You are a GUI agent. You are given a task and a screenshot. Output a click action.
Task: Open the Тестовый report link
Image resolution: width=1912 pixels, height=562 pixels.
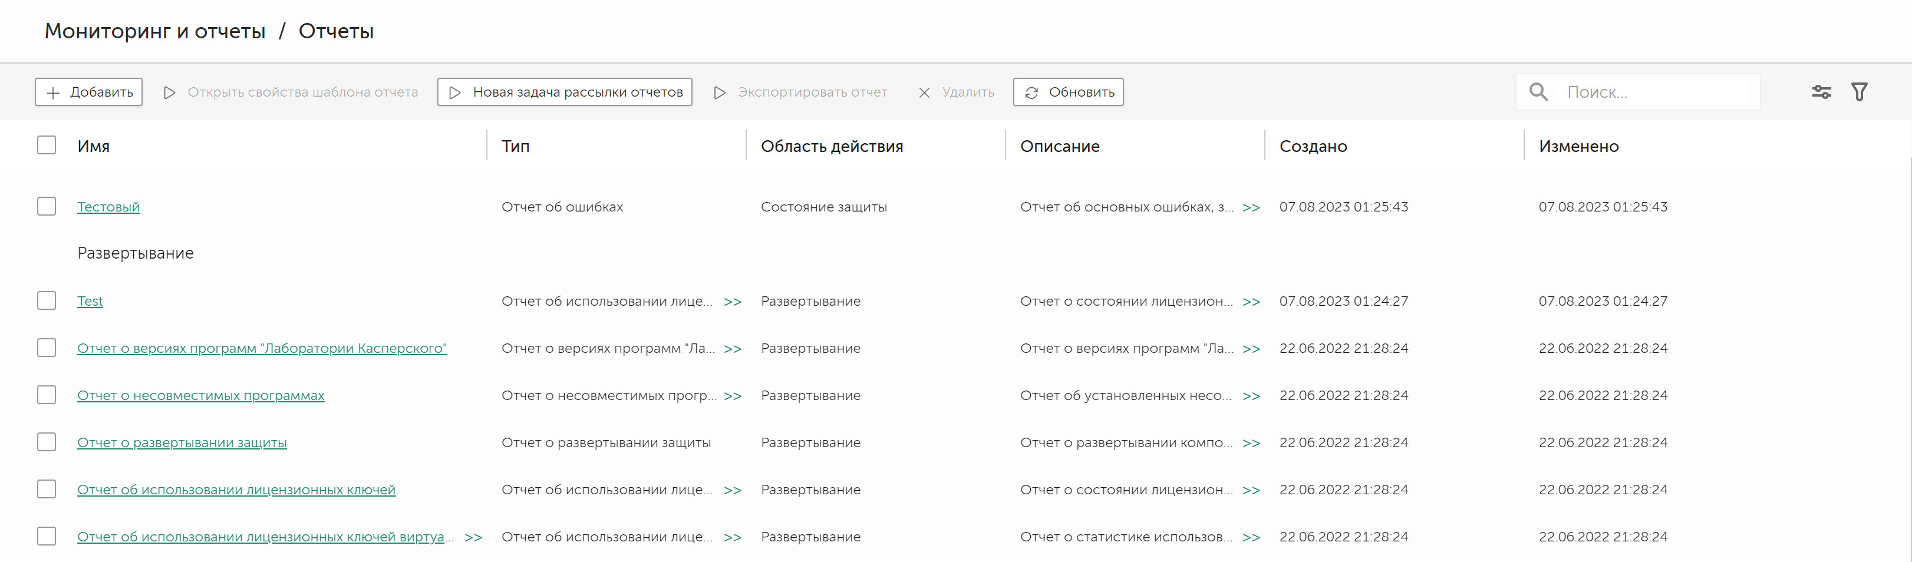click(108, 207)
